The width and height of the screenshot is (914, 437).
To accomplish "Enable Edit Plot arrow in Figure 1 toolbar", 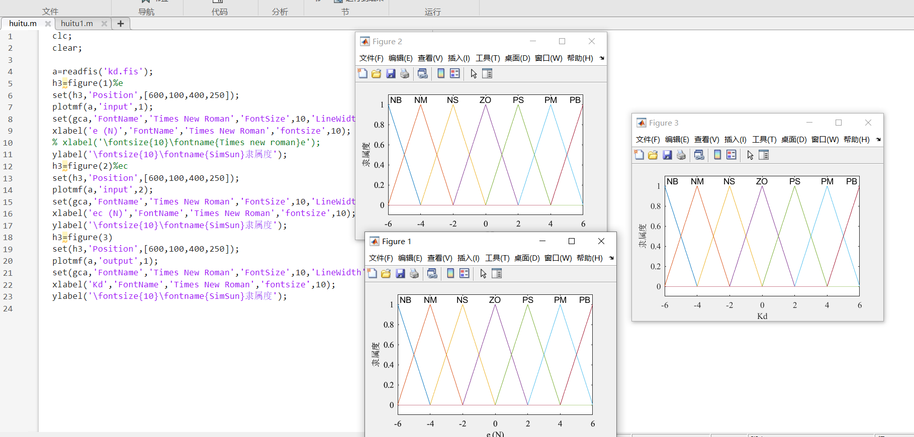I will (483, 274).
